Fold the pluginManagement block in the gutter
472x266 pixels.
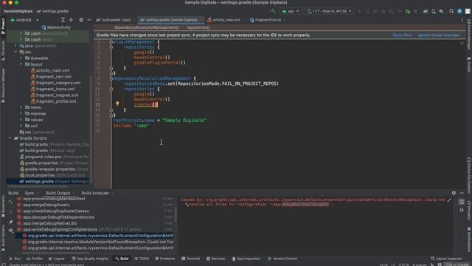pyautogui.click(x=111, y=42)
